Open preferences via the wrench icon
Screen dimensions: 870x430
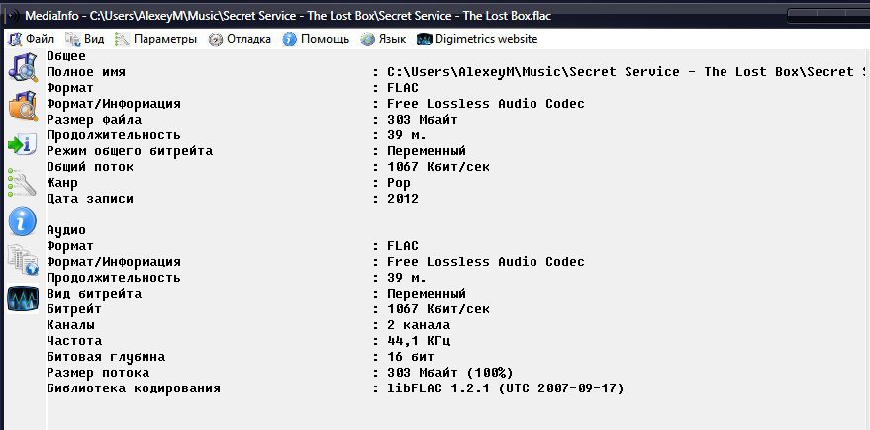click(22, 182)
